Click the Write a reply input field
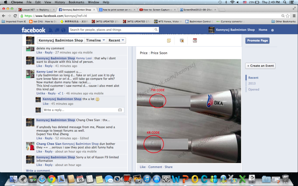The image size is (298, 186). [x=80, y=110]
